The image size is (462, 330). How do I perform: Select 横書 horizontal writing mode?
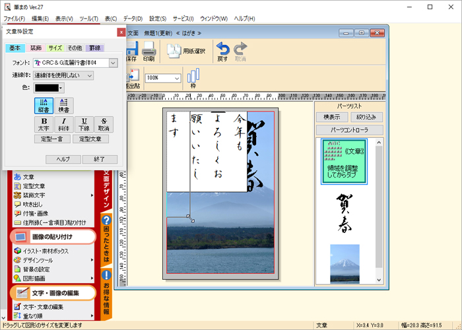coord(64,105)
